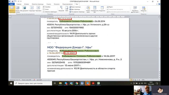The height and width of the screenshot is (95, 169).
Task: Open a Новое окно of document
Action: point(88,9)
